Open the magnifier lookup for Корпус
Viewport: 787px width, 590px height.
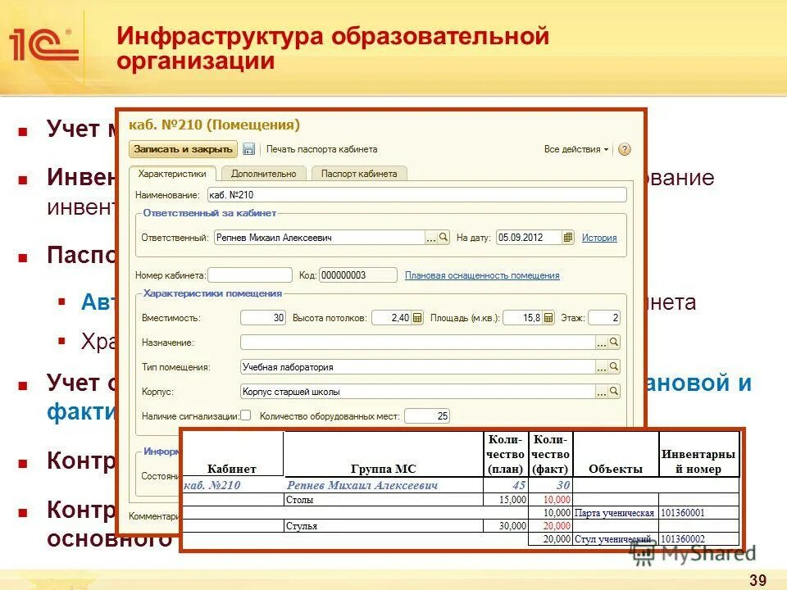pos(613,391)
